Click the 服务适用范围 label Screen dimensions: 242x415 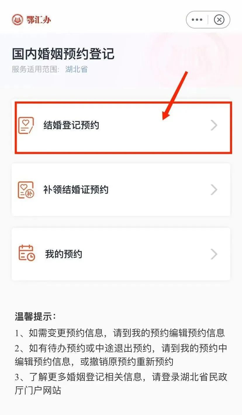(x=36, y=69)
